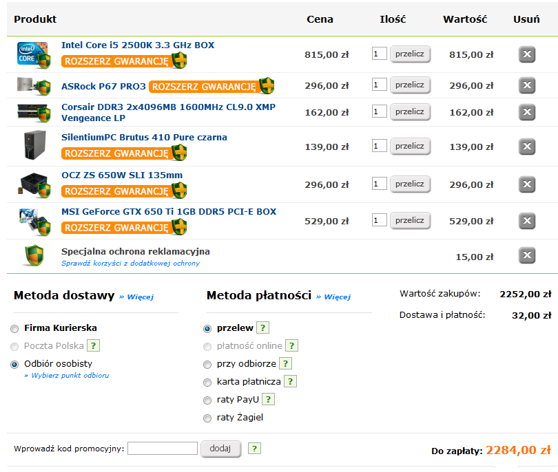
Task: Click MSI GeForce graphics card thumbnail
Action: pos(34,222)
